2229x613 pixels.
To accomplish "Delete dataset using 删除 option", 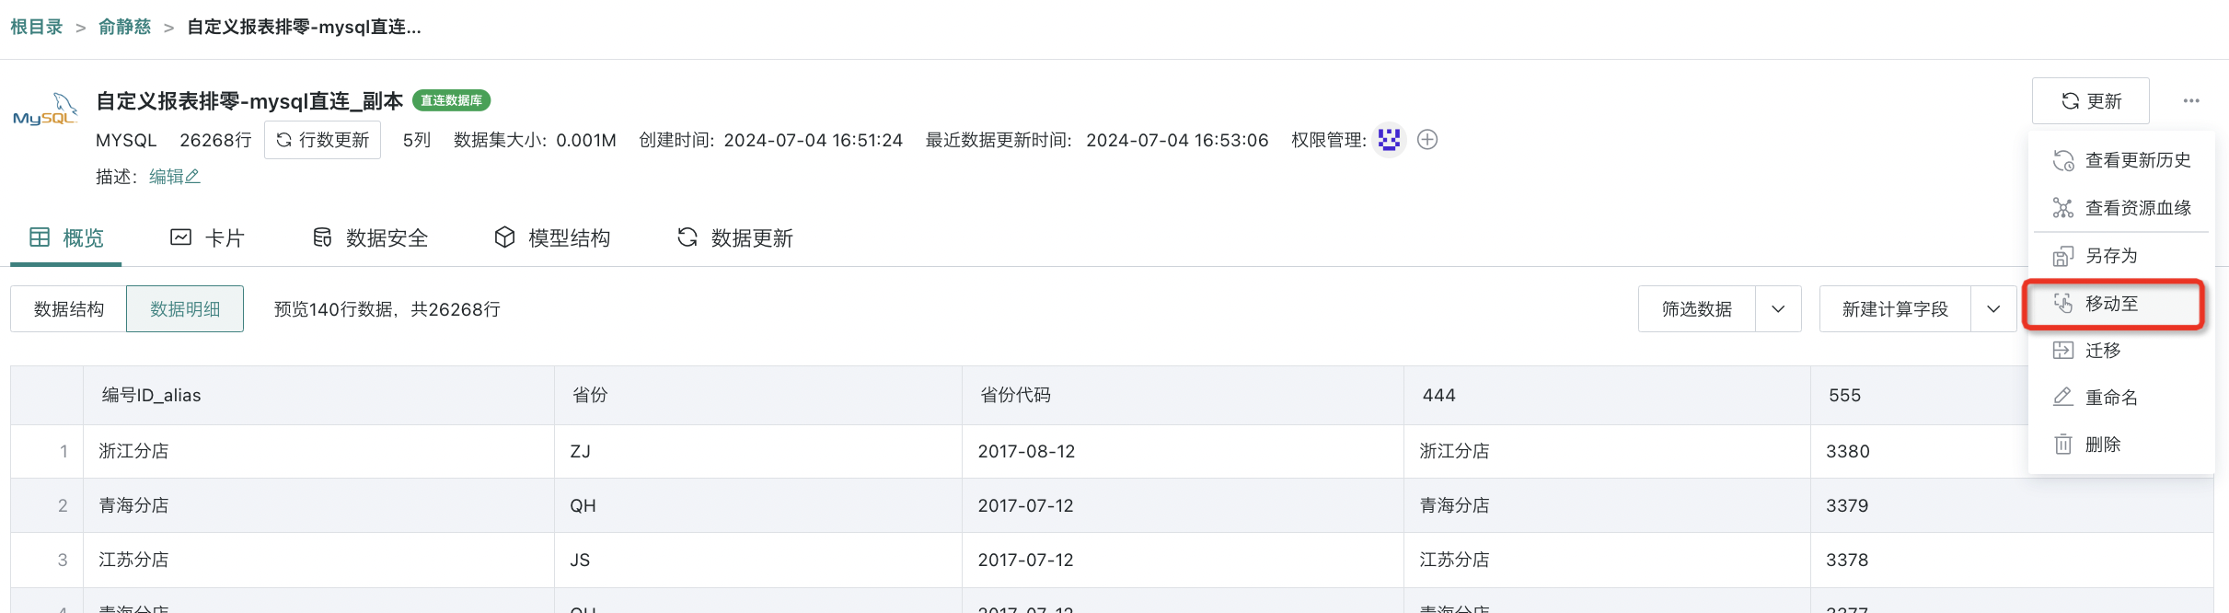I will 2102,445.
